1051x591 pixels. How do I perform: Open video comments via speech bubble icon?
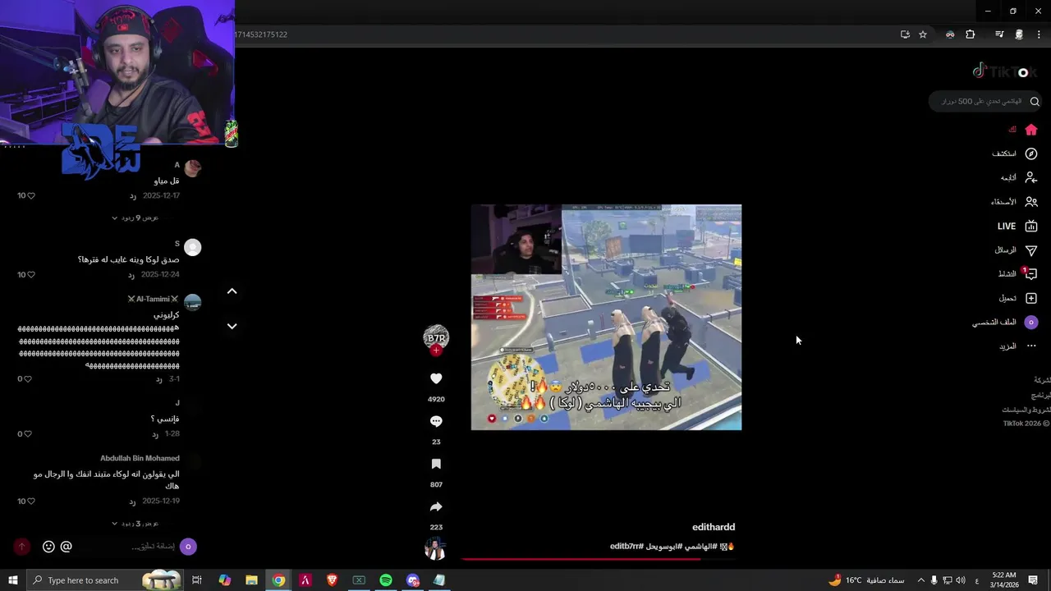(436, 421)
